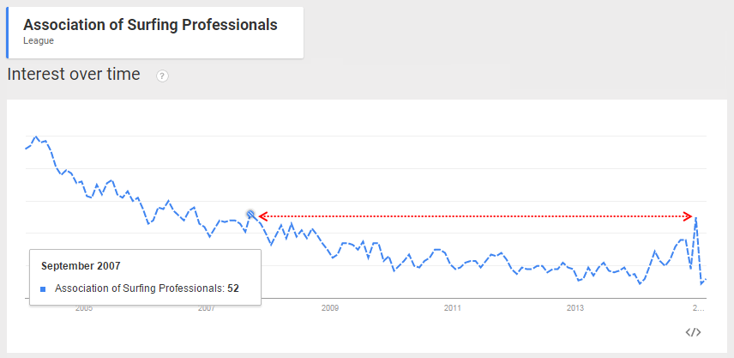
Task: Click the Interest over time heading
Action: coord(74,75)
